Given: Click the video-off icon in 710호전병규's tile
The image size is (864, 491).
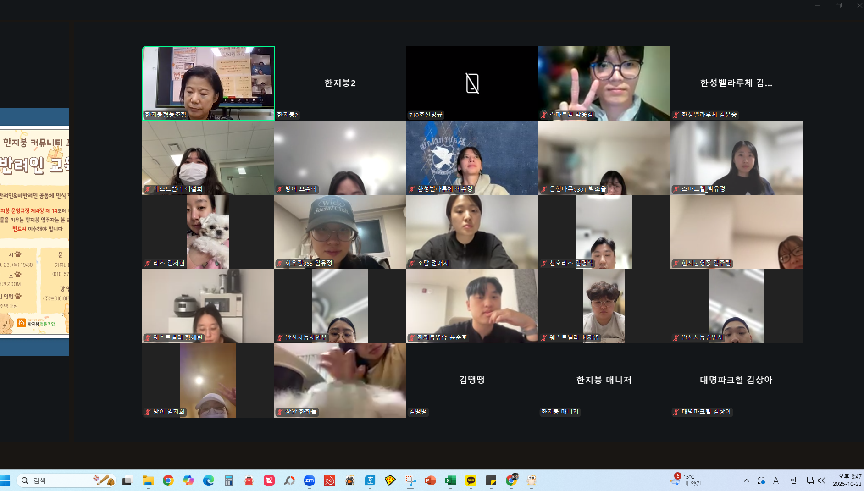Looking at the screenshot, I should pyautogui.click(x=472, y=83).
